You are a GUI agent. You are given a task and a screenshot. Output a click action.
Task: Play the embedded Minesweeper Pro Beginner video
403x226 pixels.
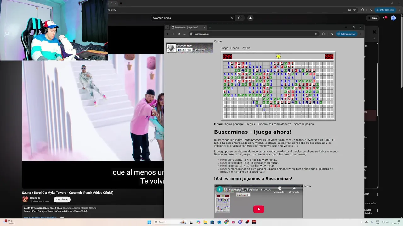258,209
